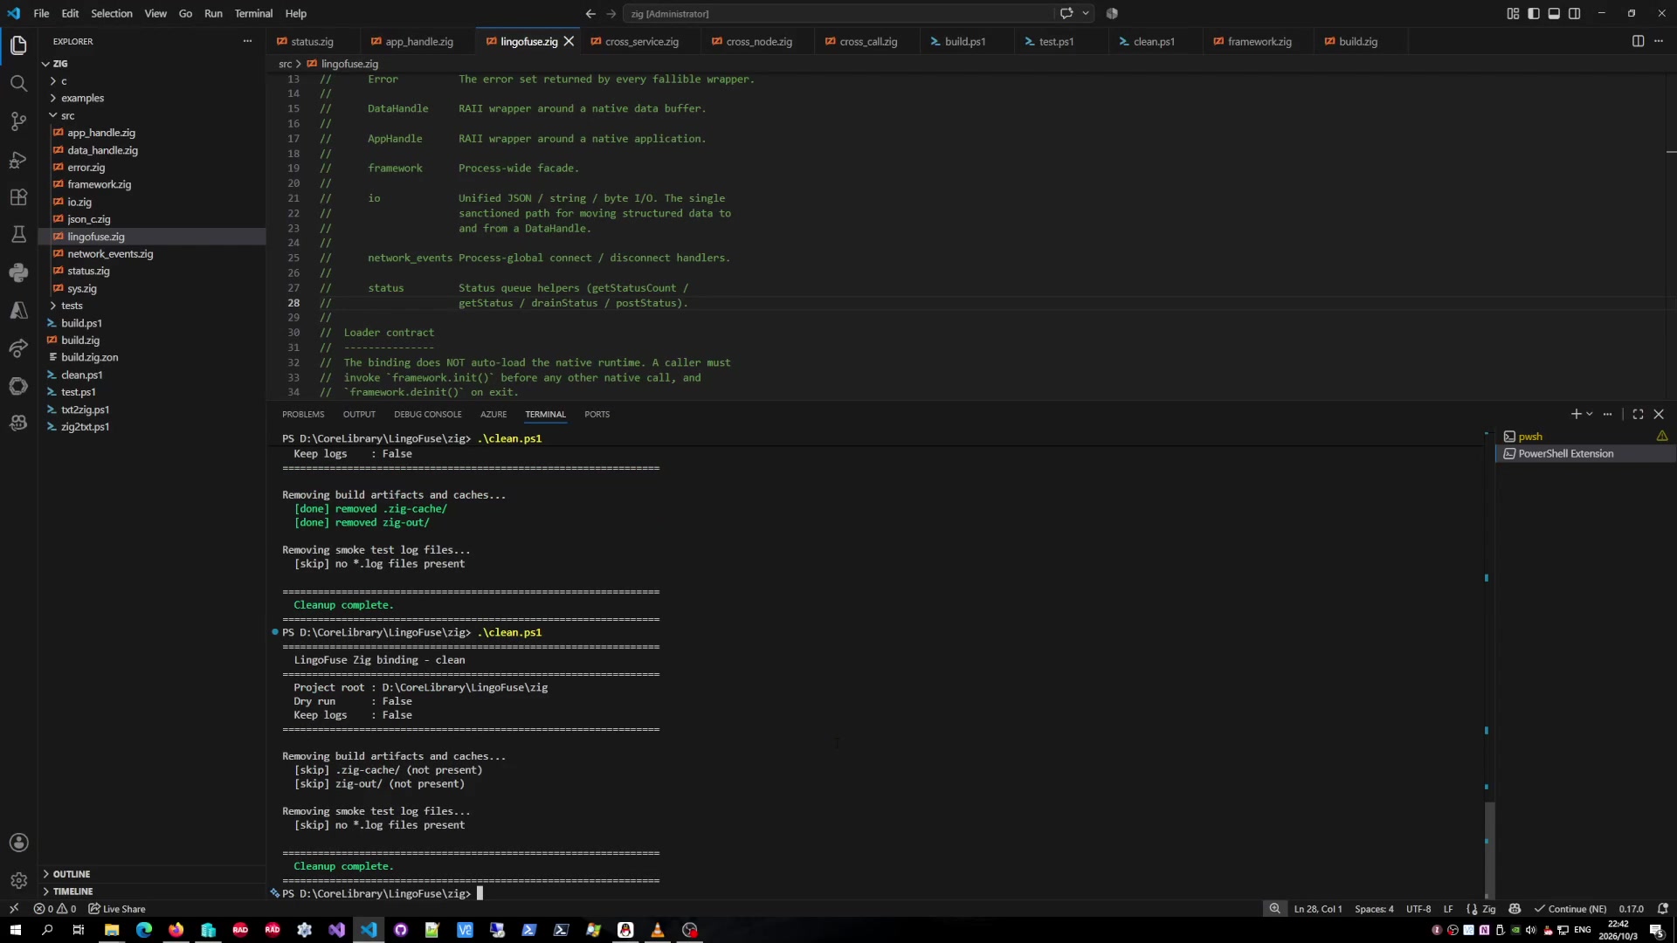Toggle the primary side bar layout button
Viewport: 1677px width, 943px height.
coord(1534,13)
